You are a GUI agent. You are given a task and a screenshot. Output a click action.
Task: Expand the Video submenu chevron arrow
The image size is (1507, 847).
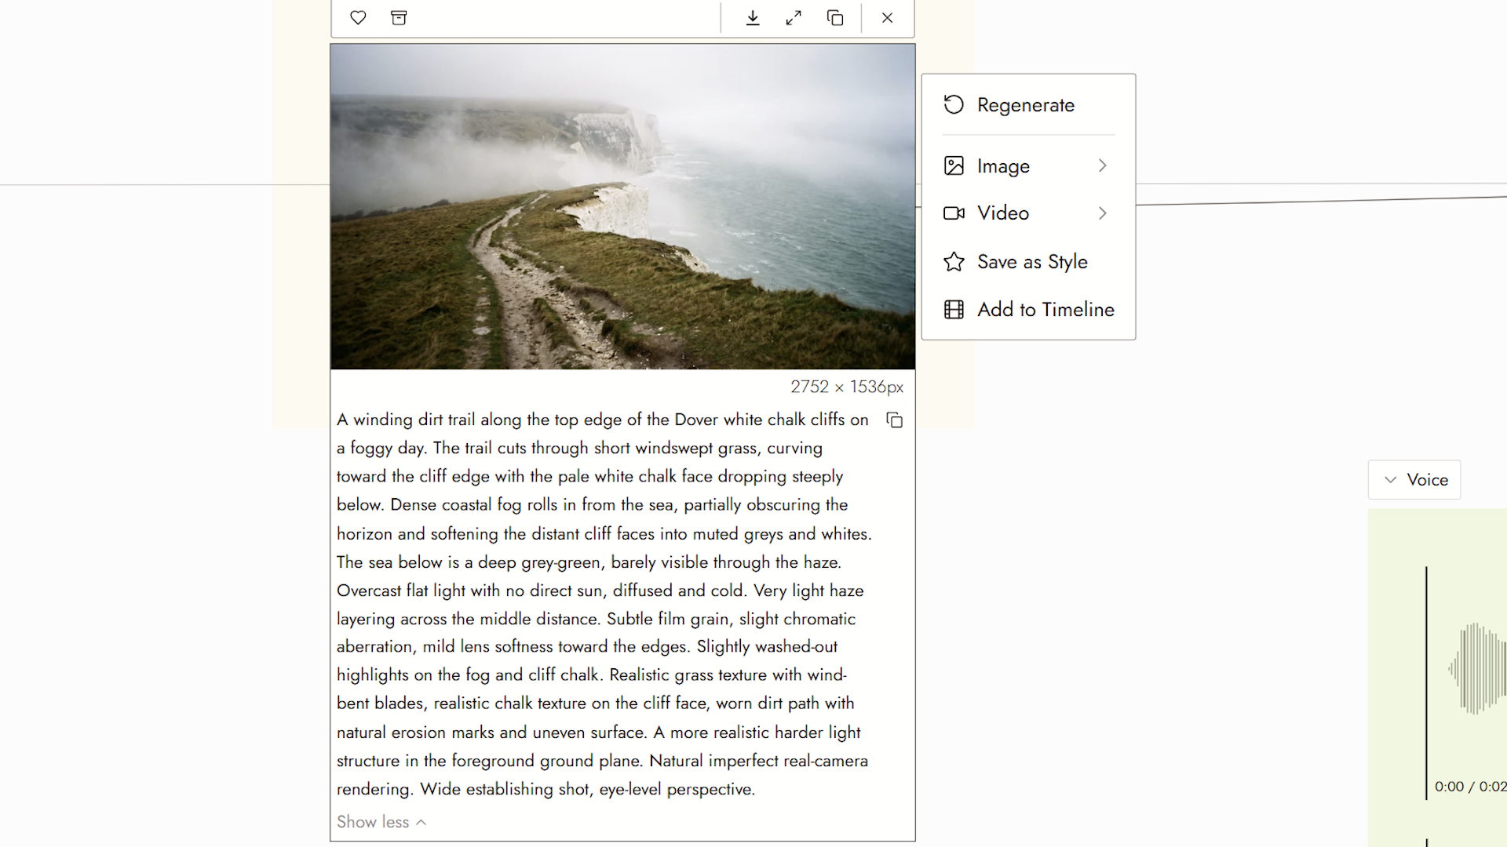click(x=1103, y=213)
